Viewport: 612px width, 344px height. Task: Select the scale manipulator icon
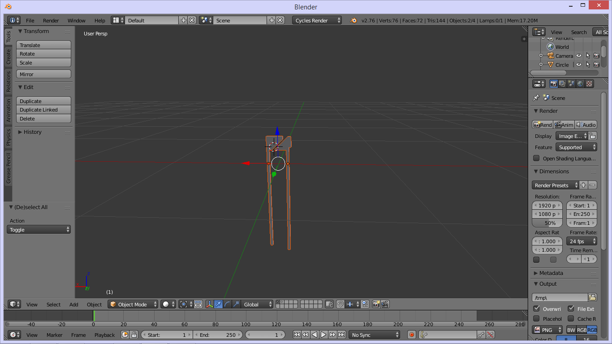[x=236, y=305]
